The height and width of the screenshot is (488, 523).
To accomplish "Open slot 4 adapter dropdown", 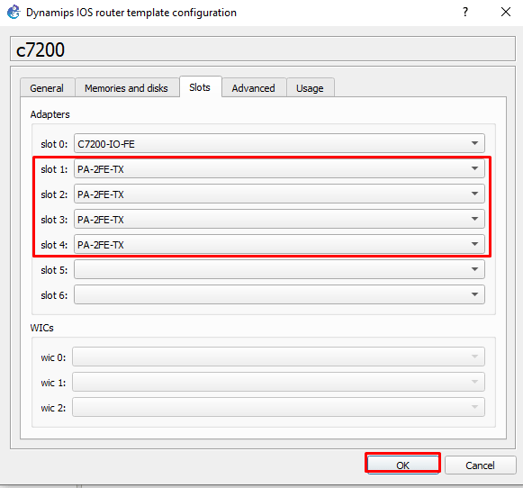I will 279,244.
